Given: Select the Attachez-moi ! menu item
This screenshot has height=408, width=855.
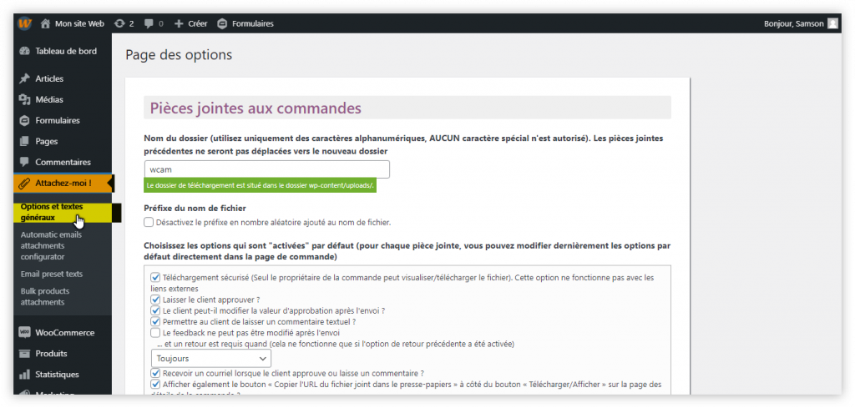Looking at the screenshot, I should tap(63, 183).
